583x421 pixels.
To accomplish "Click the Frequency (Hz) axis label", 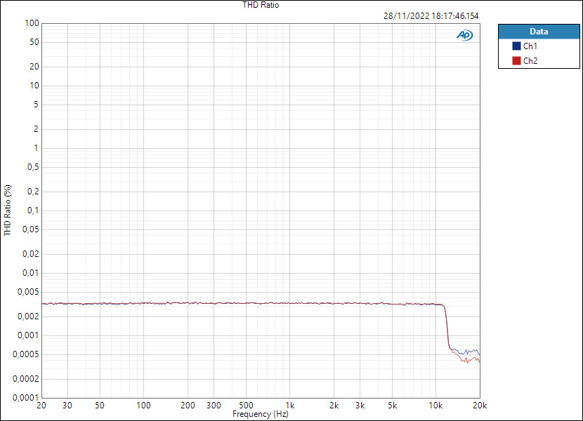I will pos(261,414).
